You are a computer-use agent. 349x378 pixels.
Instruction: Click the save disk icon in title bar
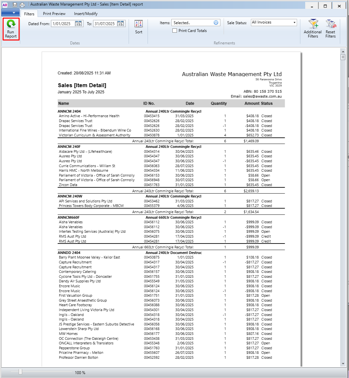(x=15, y=5)
